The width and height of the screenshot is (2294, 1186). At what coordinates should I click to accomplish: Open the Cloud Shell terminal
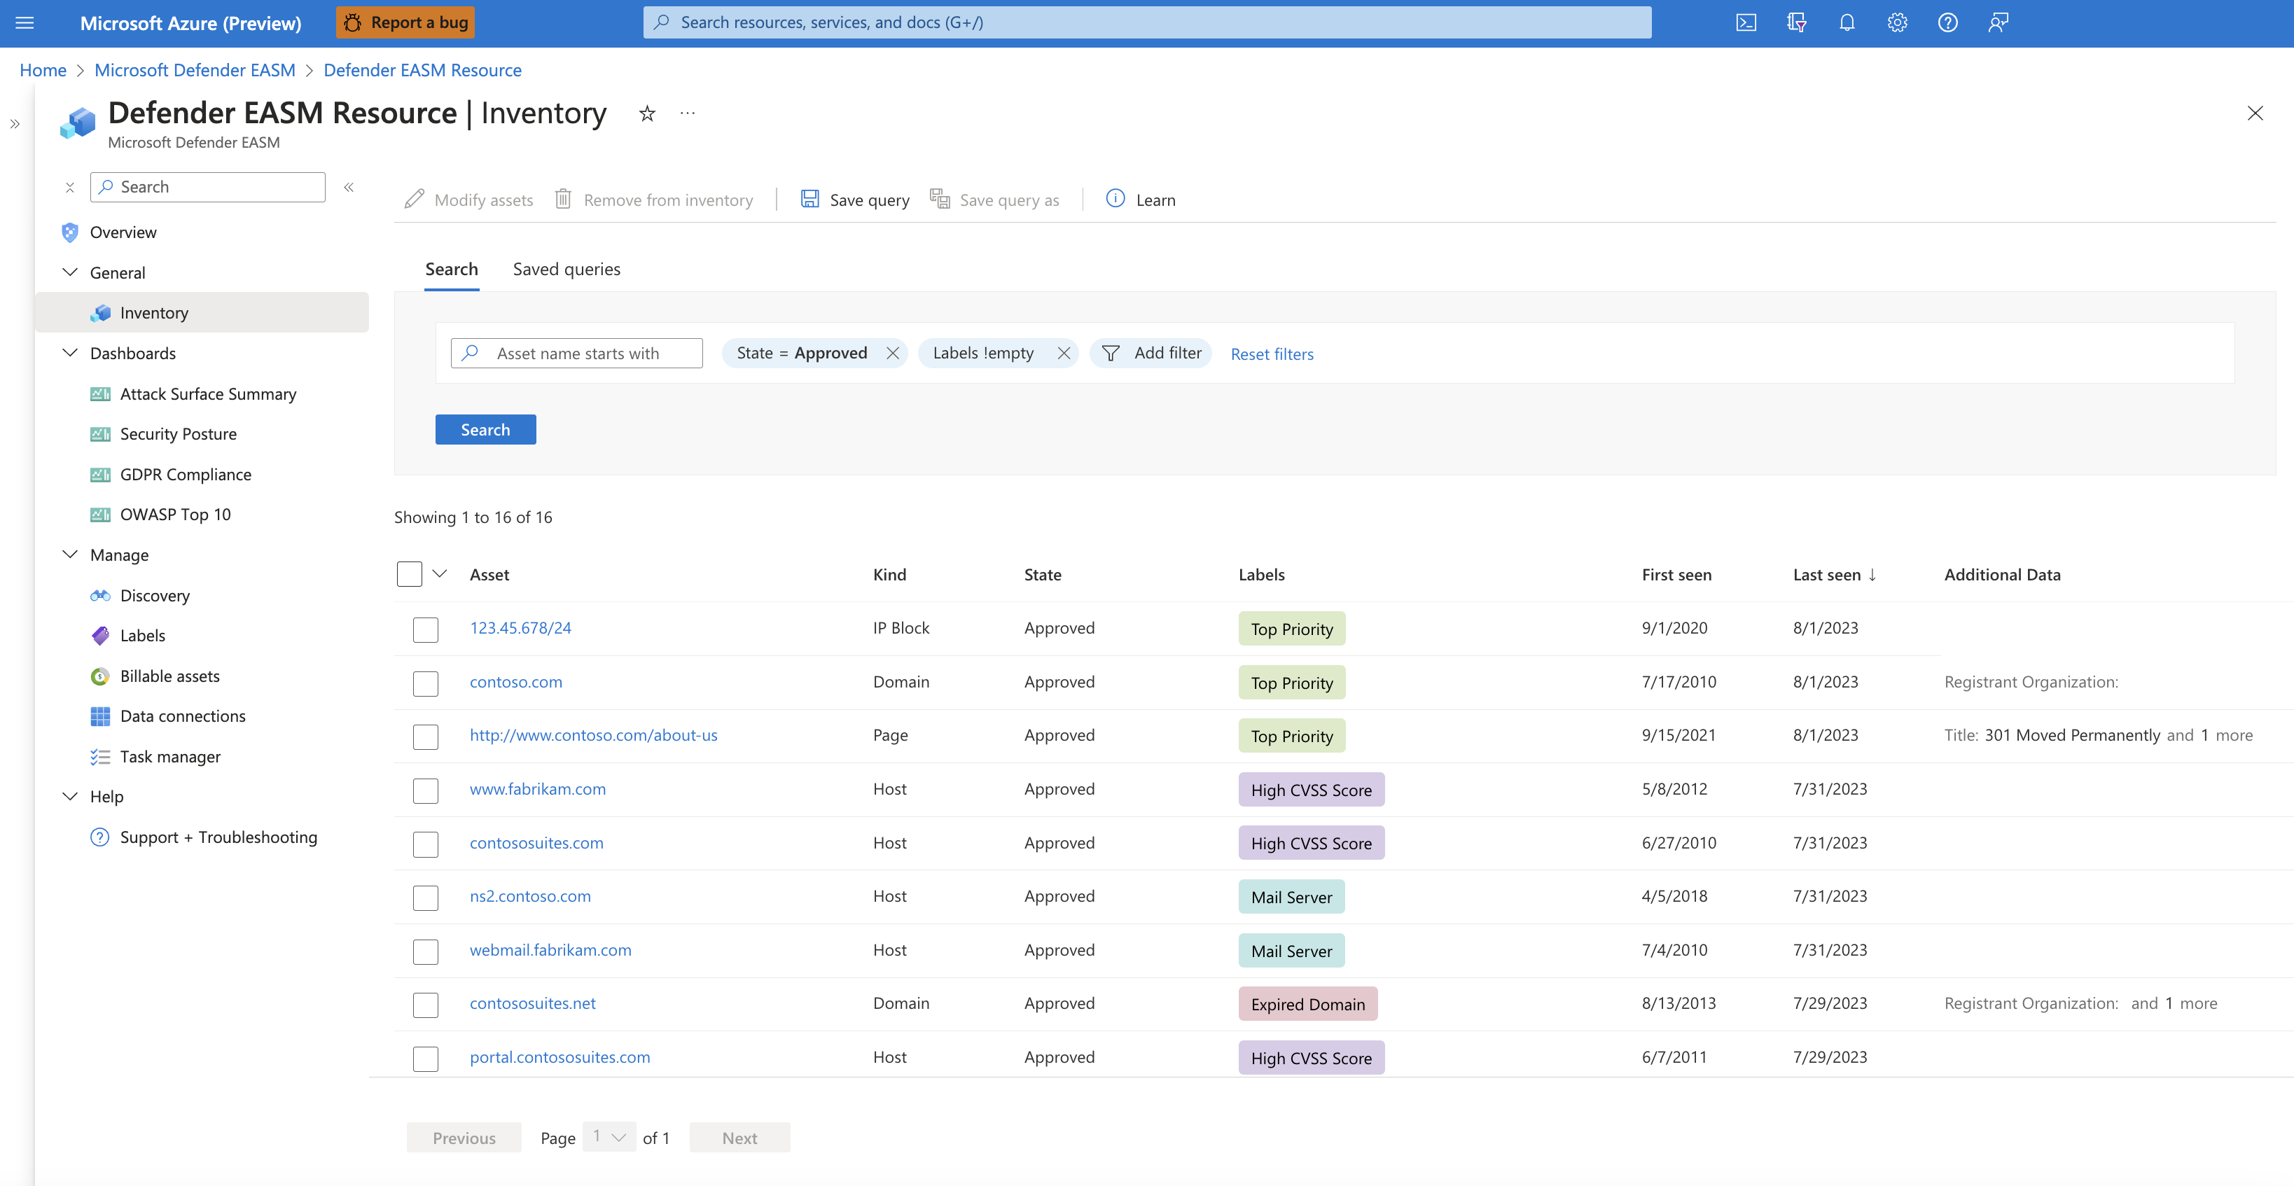point(1746,22)
